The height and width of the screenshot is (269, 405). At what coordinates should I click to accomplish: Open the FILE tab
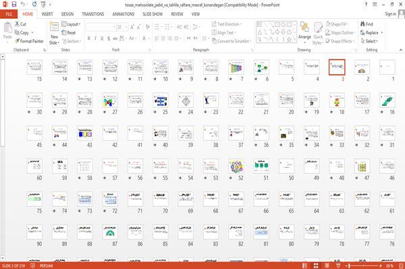pos(9,14)
